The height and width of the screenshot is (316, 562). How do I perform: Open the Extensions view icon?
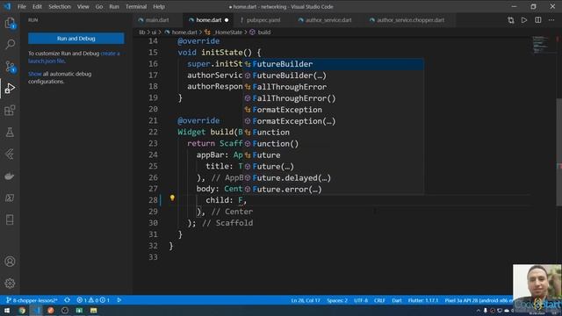pyautogui.click(x=10, y=111)
